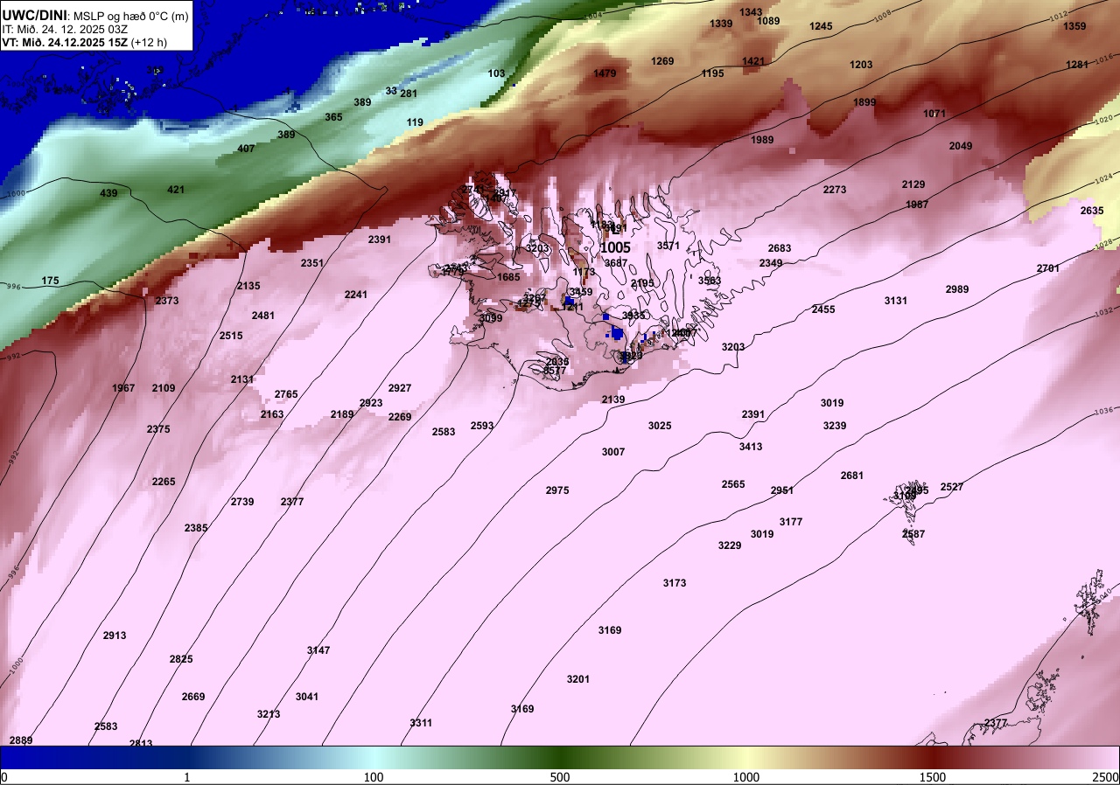This screenshot has width=1120, height=785.
Task: Click the colorbar tick label 1500
Action: click(x=933, y=777)
